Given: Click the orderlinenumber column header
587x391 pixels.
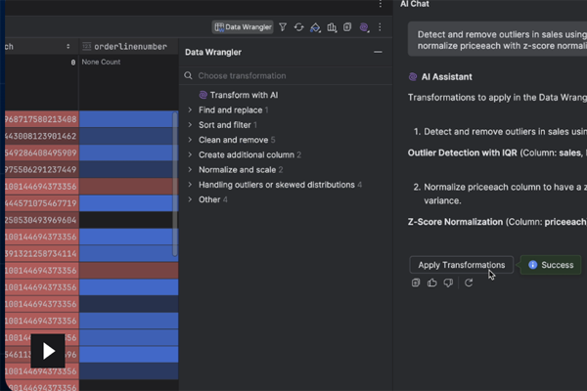Looking at the screenshot, I should [128, 46].
